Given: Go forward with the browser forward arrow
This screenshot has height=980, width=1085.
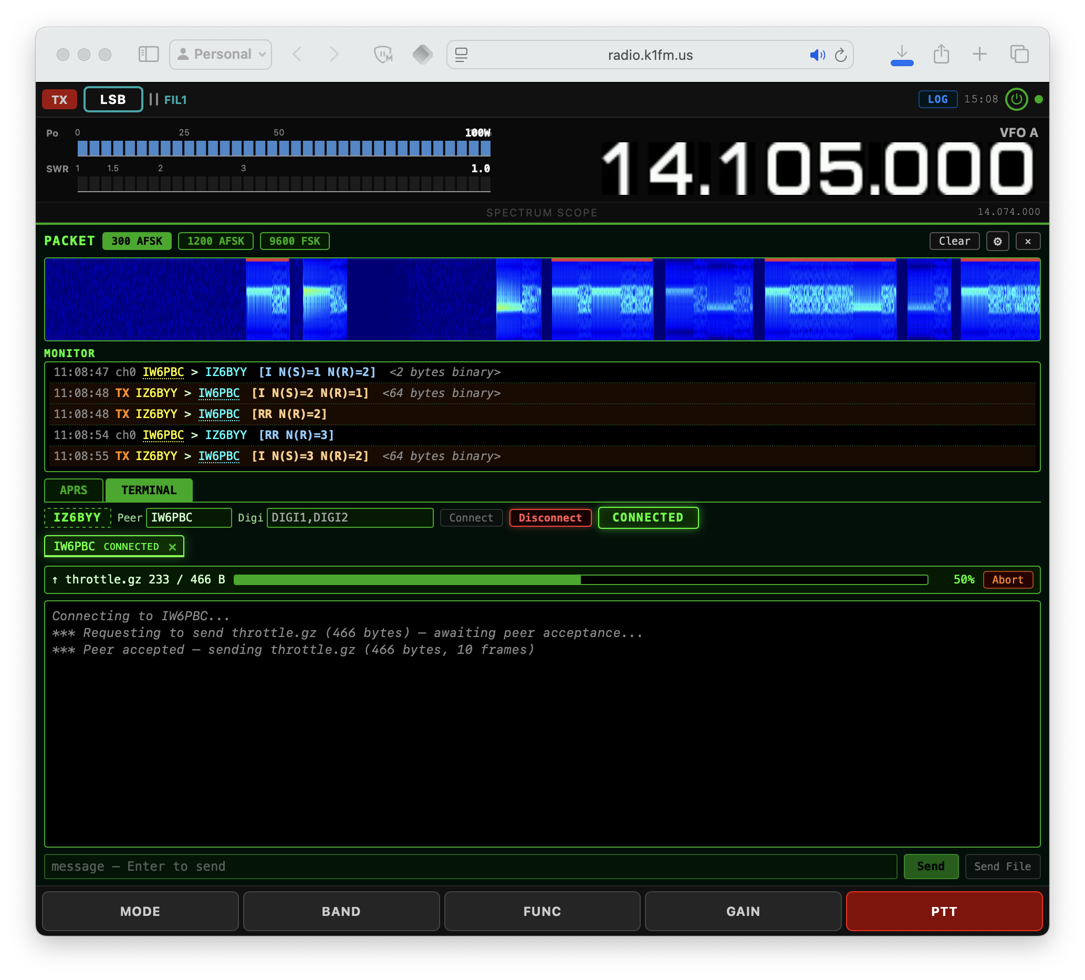Looking at the screenshot, I should pyautogui.click(x=334, y=54).
